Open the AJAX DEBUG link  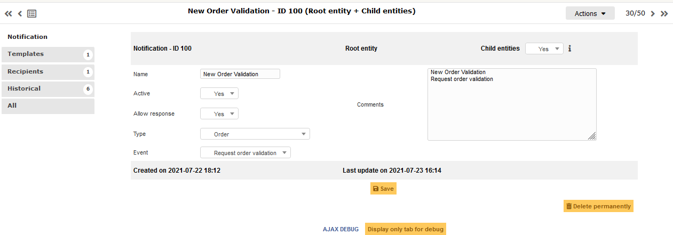(x=341, y=229)
